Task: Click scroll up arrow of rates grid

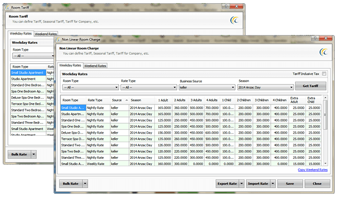Action: click(x=325, y=98)
